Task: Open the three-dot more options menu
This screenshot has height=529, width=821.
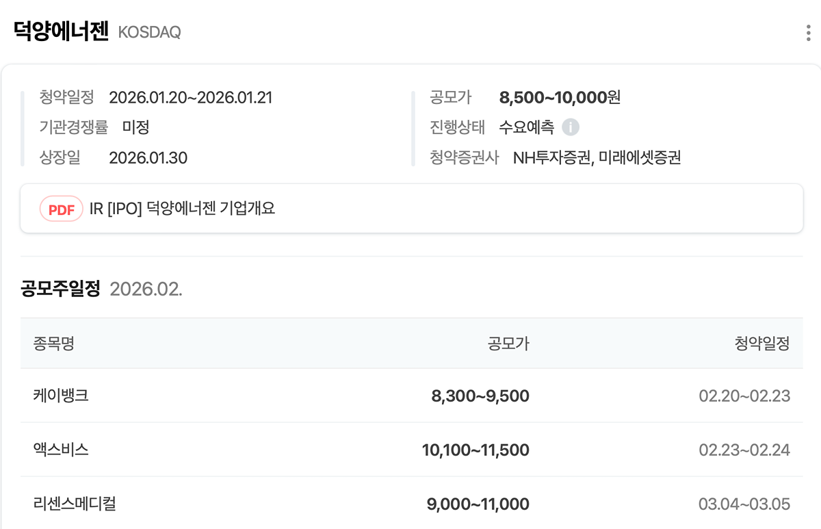Action: (809, 33)
